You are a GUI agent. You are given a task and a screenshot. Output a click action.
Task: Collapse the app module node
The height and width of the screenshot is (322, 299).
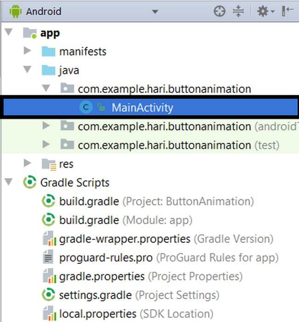pos(9,33)
